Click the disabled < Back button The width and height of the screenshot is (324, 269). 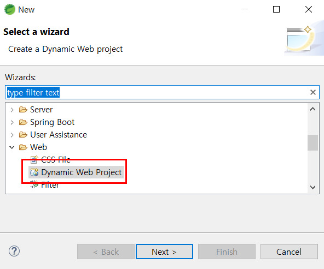tap(106, 252)
